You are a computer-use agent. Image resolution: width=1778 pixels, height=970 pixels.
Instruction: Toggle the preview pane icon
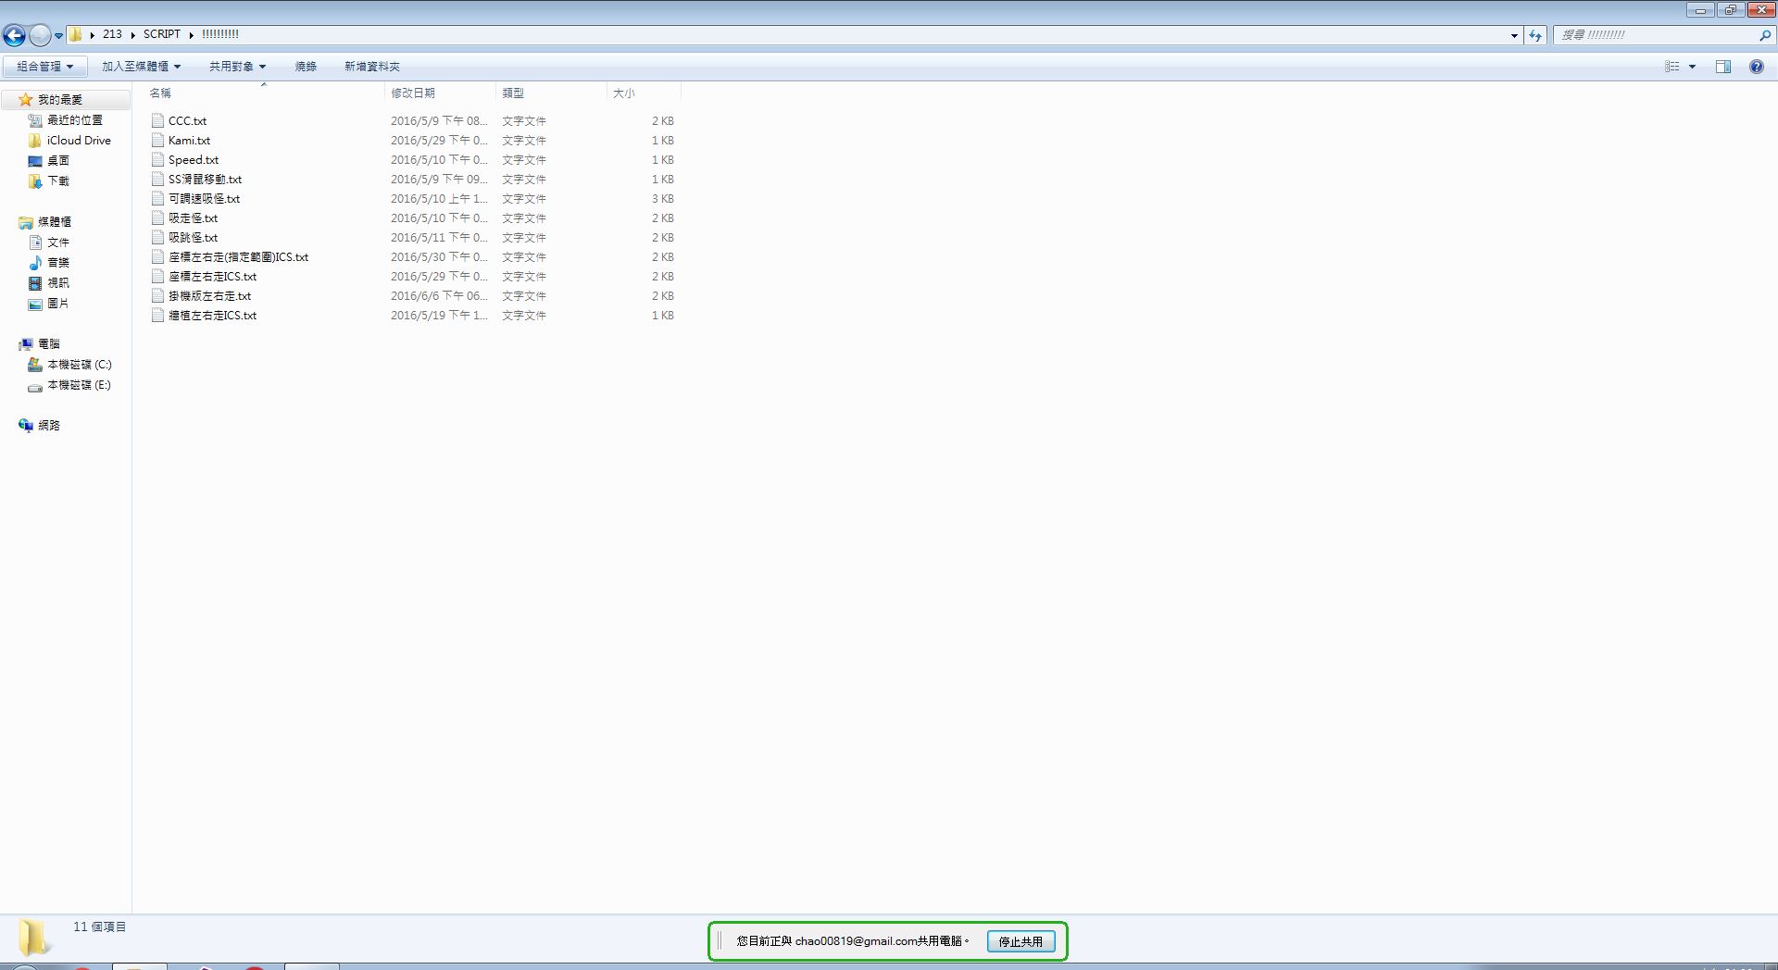coord(1723,67)
